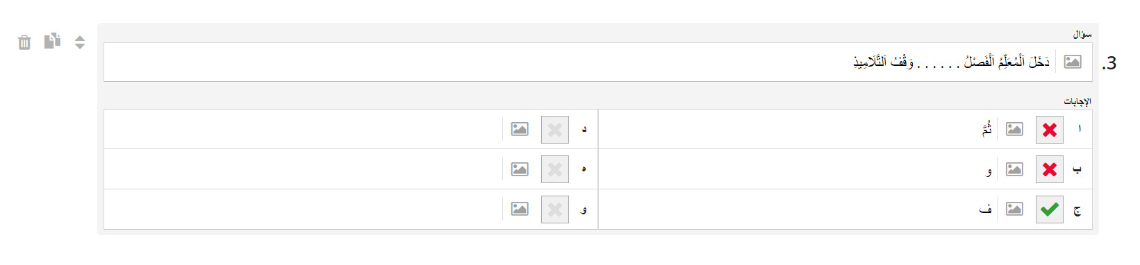1140x265 pixels.
Task: Add image to answer ج
Action: (1014, 209)
